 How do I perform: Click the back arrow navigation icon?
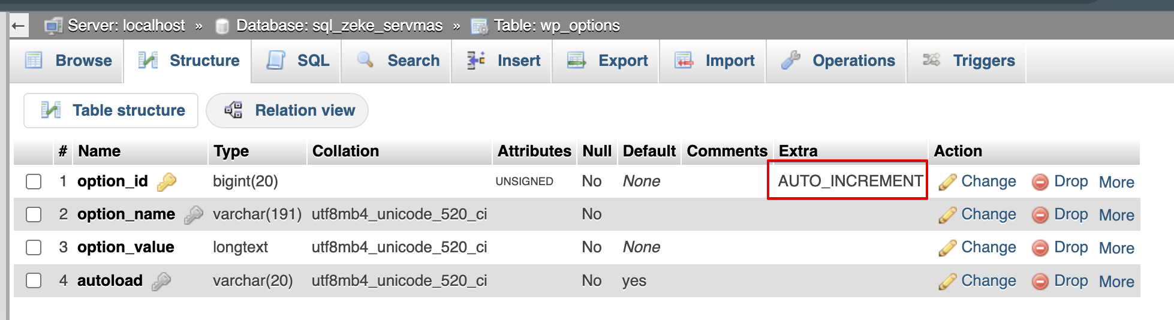tap(19, 26)
